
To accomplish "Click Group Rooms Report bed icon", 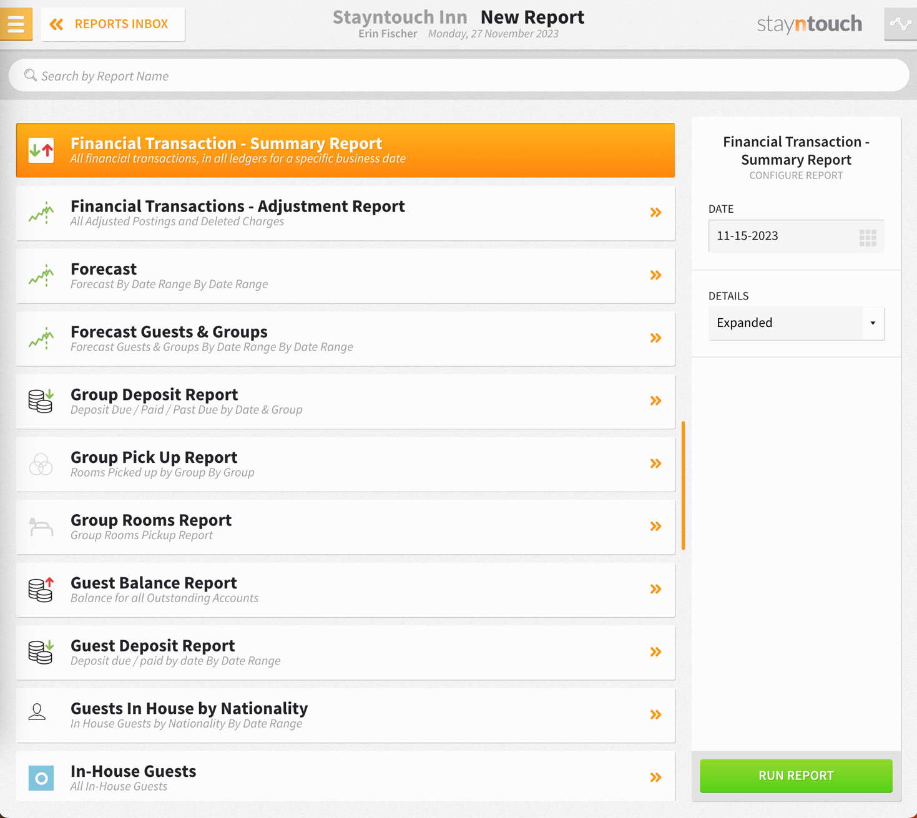I will (x=41, y=527).
